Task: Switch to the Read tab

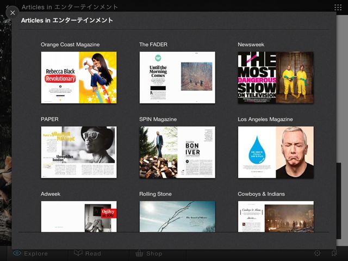Action: [x=88, y=253]
